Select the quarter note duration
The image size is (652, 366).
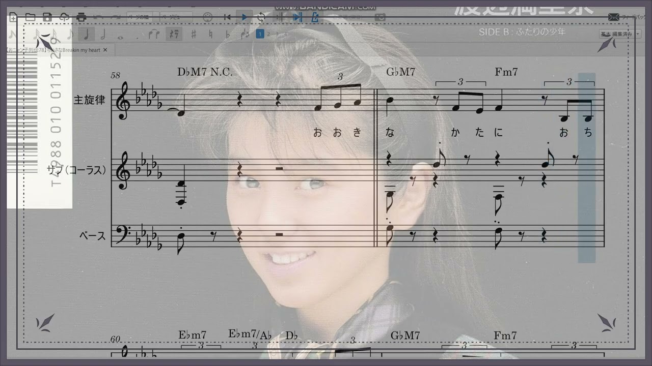(x=86, y=35)
